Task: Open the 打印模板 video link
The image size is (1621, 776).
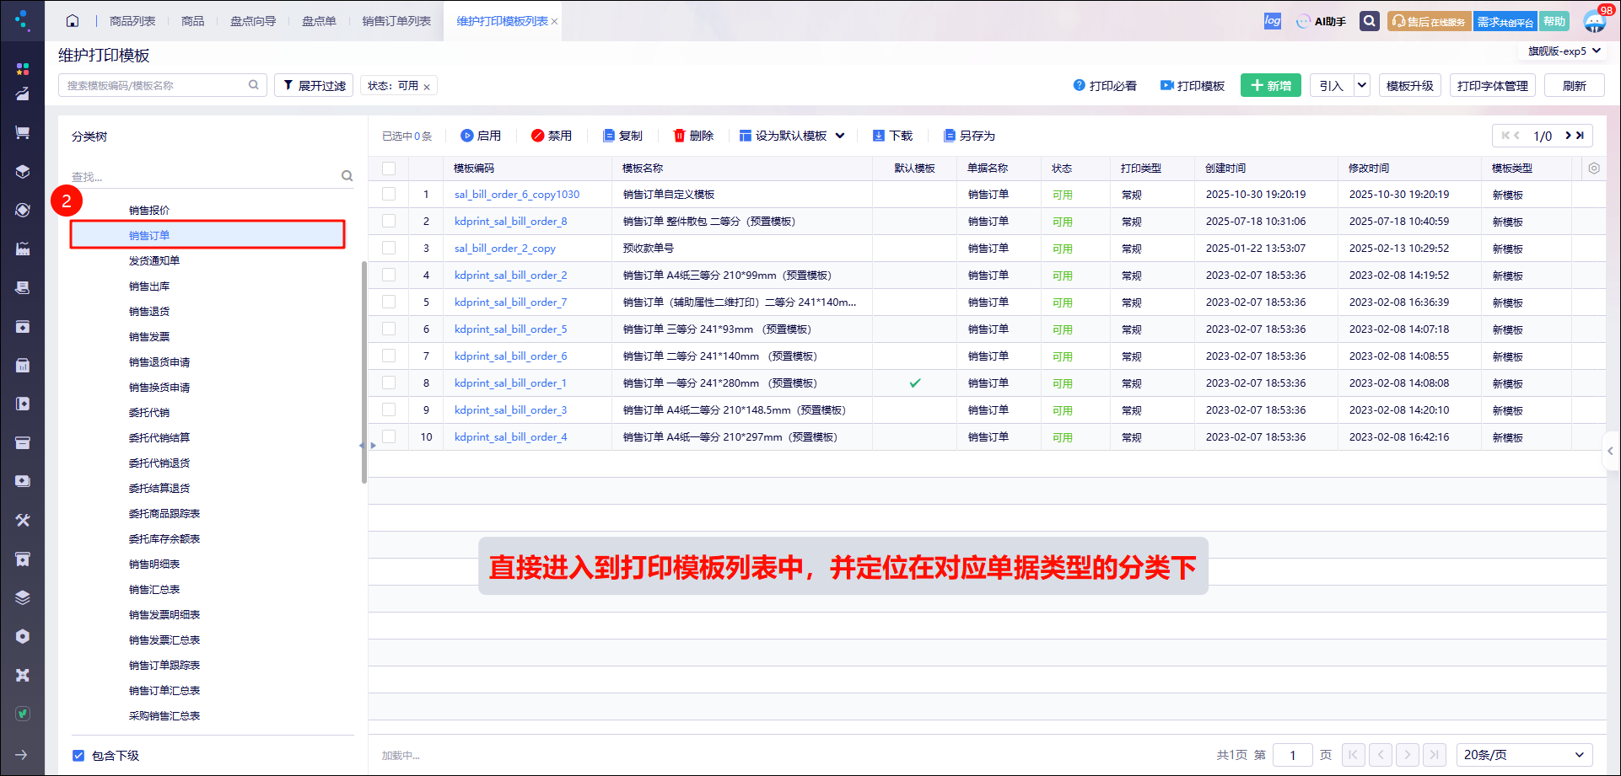Action: pos(1193,86)
